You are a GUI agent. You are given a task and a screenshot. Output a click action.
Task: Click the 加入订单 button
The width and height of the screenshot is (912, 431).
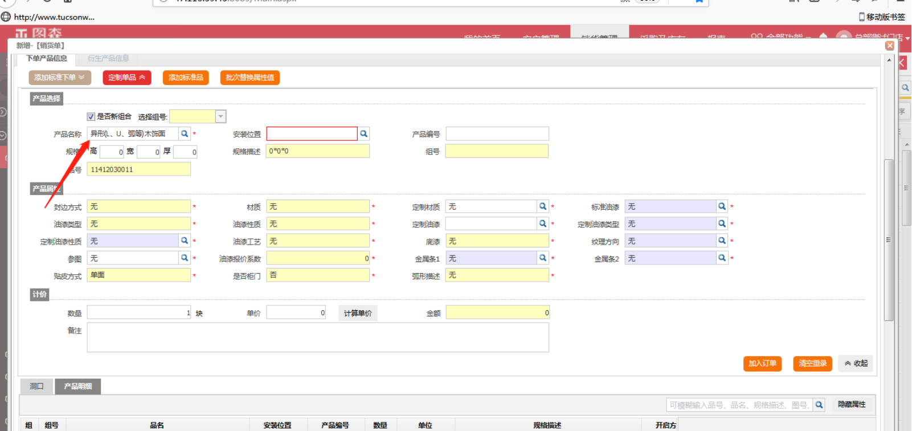coord(762,364)
